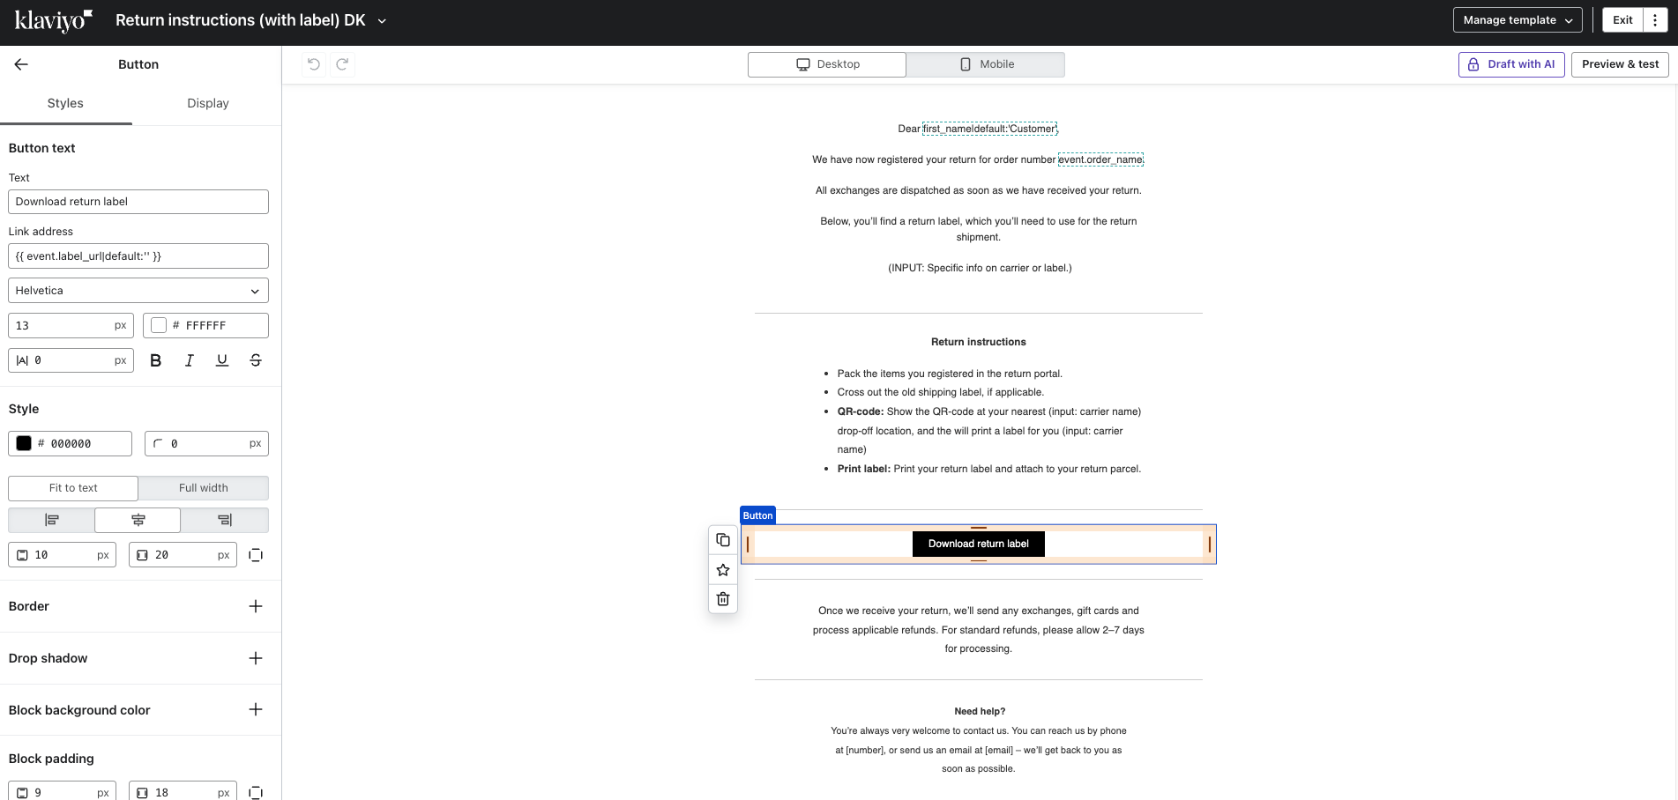Screen dimensions: 1678x800
Task: Align button to the center
Action: [138, 520]
